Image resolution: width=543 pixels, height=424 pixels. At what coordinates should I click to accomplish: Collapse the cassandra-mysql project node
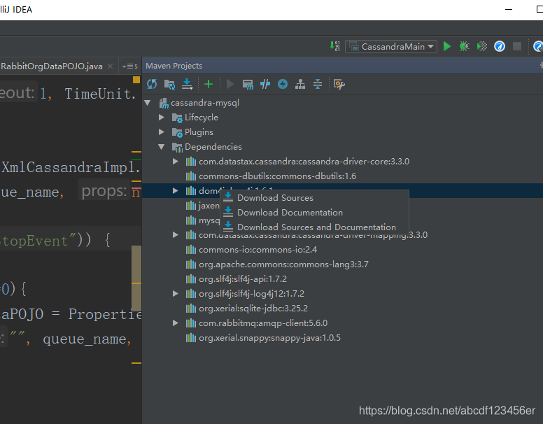[148, 103]
